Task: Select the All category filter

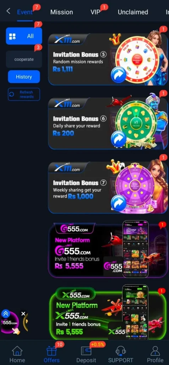Action: 24,36
